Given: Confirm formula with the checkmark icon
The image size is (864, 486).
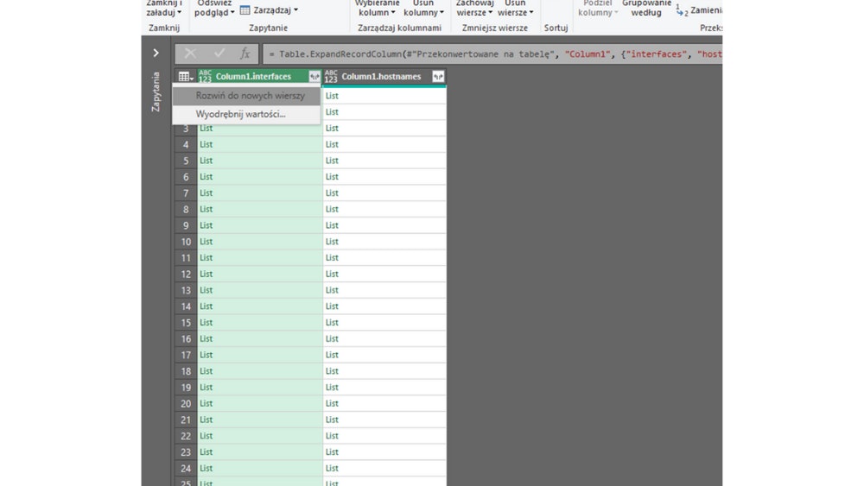Looking at the screenshot, I should pos(219,54).
